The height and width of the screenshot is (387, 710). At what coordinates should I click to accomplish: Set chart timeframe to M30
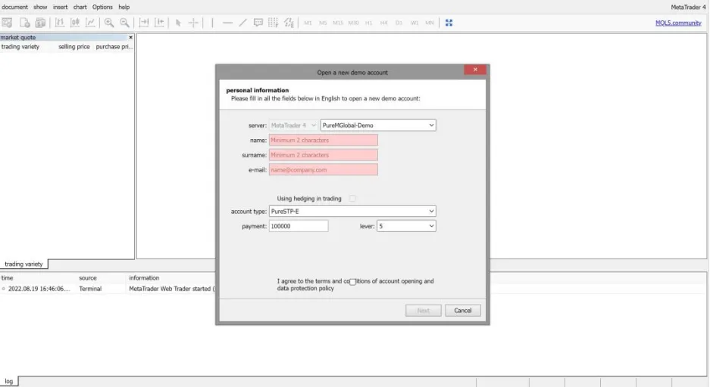tap(354, 23)
